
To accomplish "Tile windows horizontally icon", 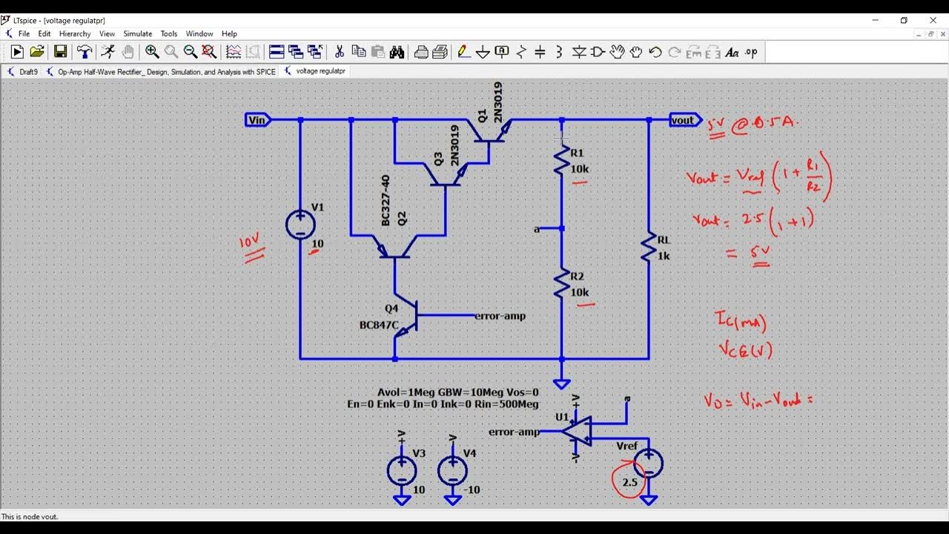I will click(x=277, y=52).
